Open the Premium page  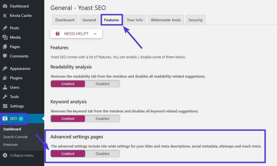click(10, 144)
